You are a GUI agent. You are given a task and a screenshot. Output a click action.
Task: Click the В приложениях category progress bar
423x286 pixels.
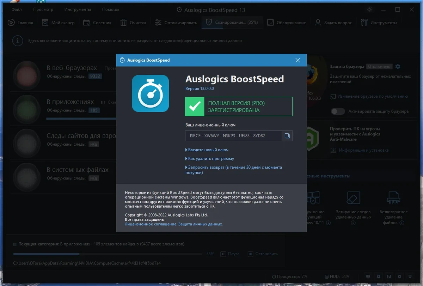pos(82,118)
